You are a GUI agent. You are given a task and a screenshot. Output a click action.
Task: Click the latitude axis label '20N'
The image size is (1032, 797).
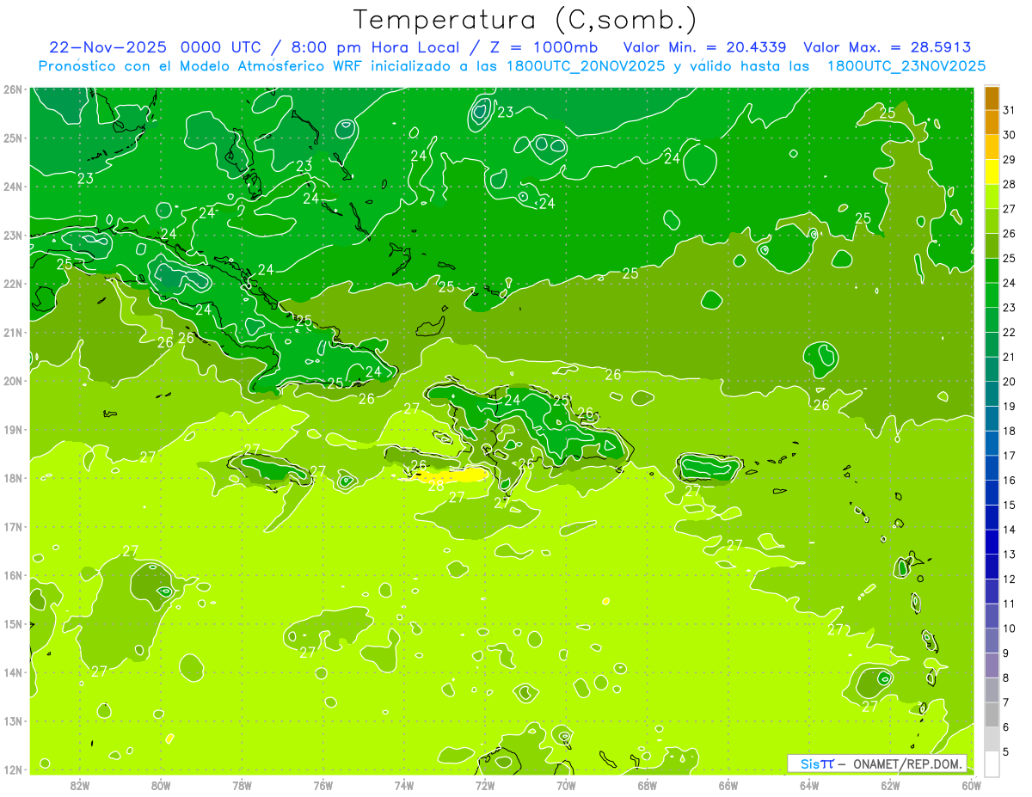pos(13,381)
